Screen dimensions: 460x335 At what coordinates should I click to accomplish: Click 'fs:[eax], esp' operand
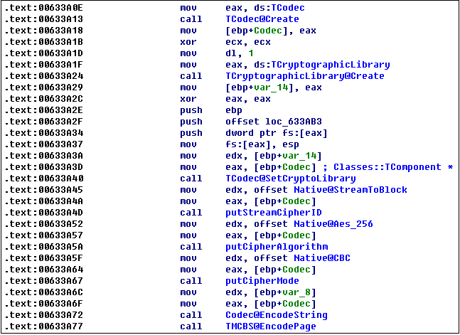262,144
